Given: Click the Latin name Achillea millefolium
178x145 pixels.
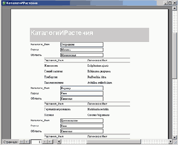Looking at the screenshot, I should click(100, 83).
